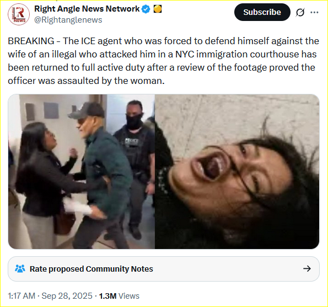View the 1.3M view count

tap(107, 296)
